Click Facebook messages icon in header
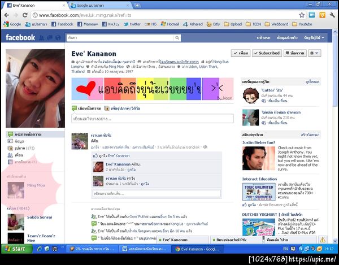 (50, 38)
